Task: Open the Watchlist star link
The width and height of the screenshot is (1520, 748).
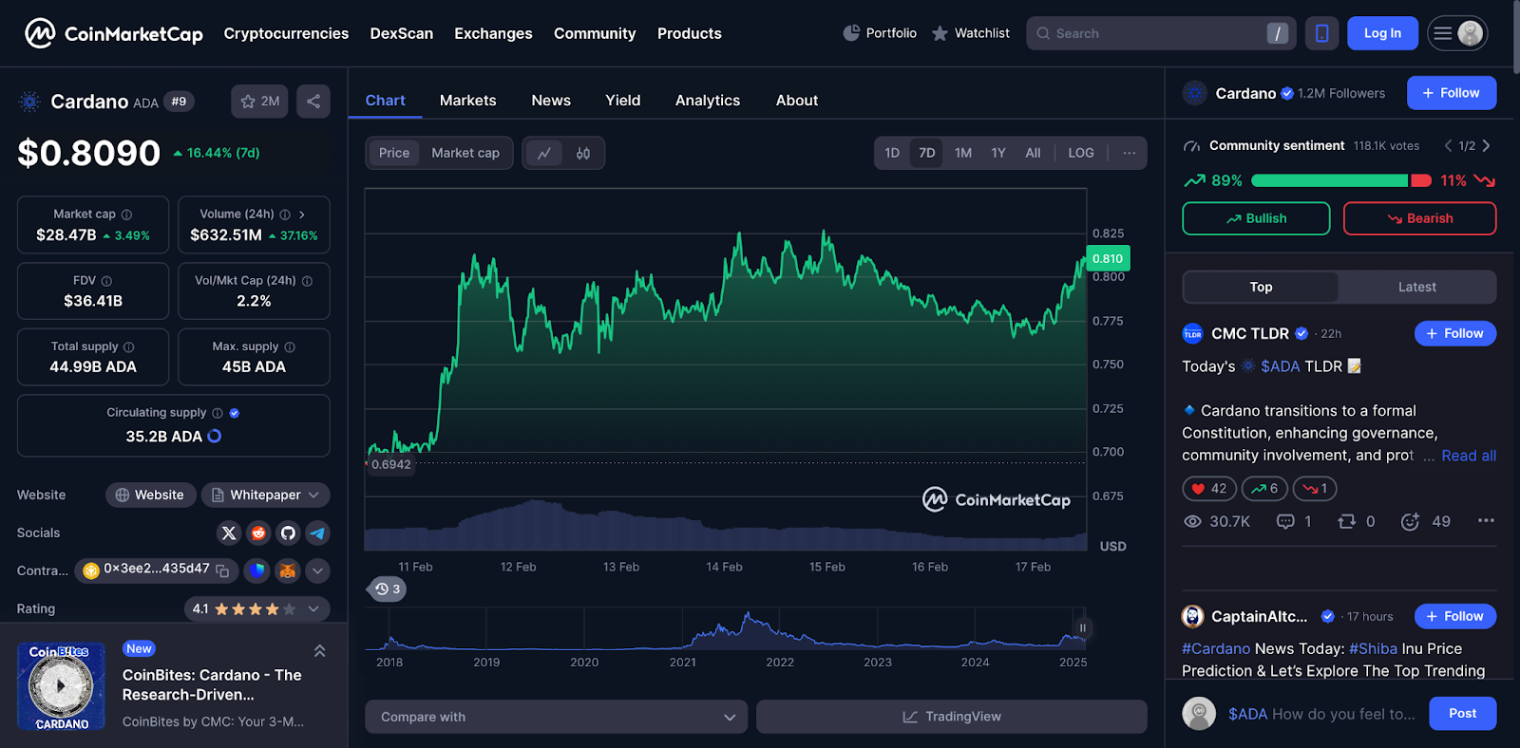Action: (x=971, y=33)
